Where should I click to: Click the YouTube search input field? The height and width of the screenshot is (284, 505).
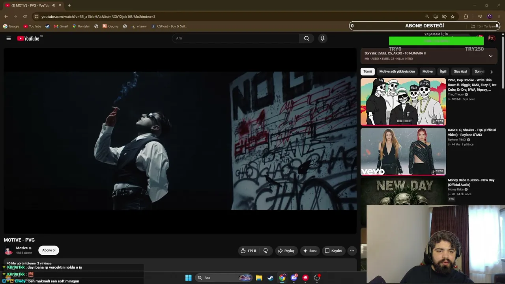click(x=236, y=38)
